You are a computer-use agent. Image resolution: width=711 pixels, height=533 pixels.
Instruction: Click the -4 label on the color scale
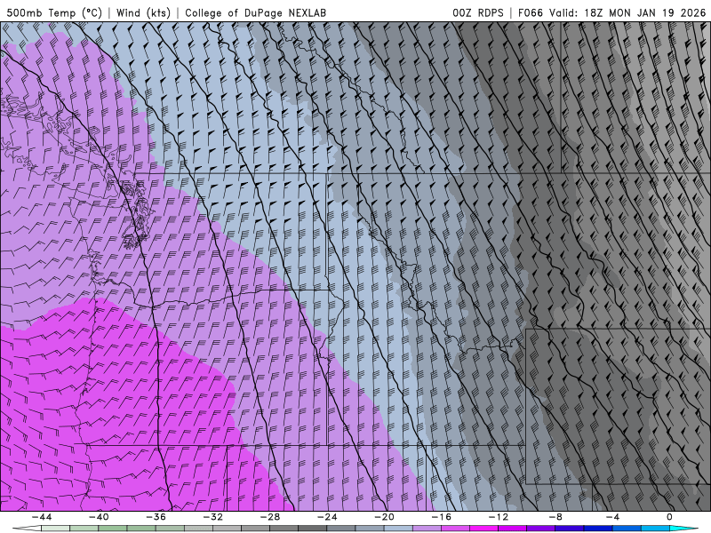[612, 517]
